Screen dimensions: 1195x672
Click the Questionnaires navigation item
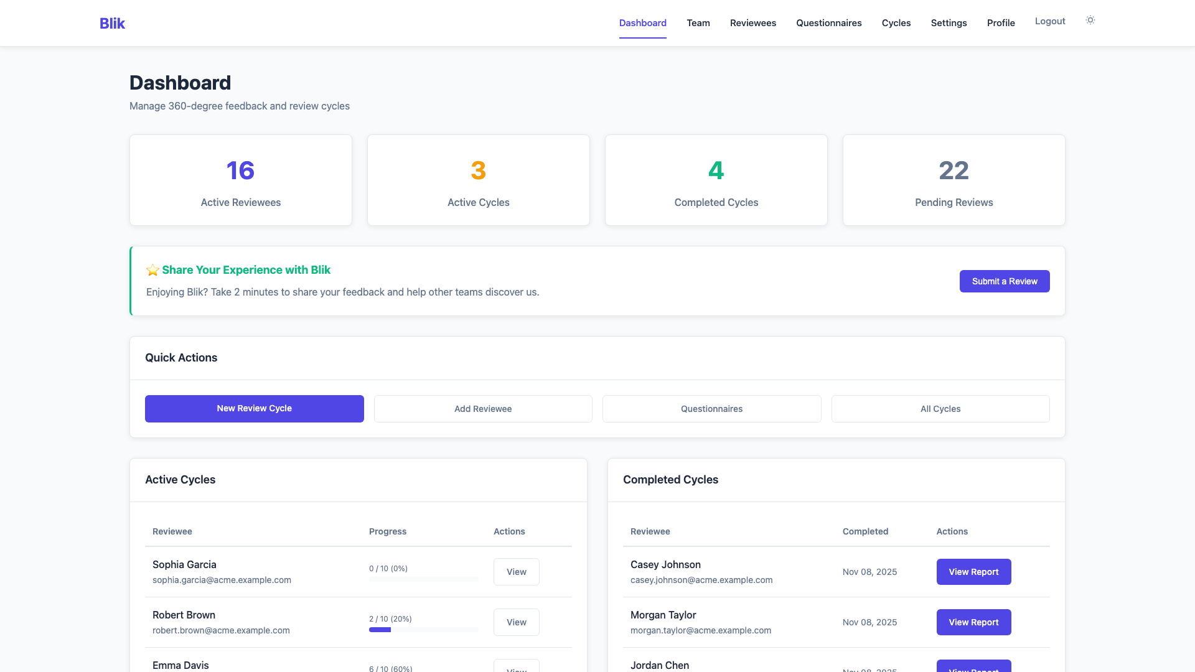828,23
